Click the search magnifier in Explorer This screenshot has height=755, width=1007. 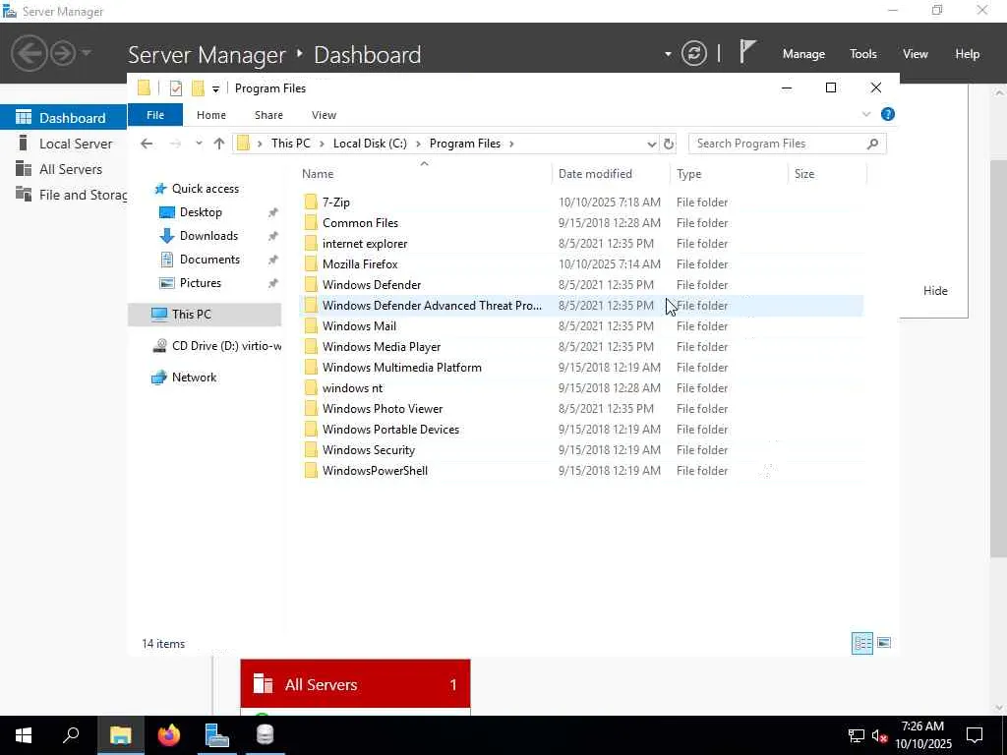tap(872, 144)
